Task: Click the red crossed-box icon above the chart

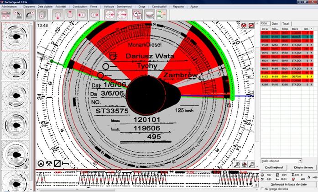Action: tap(251, 26)
